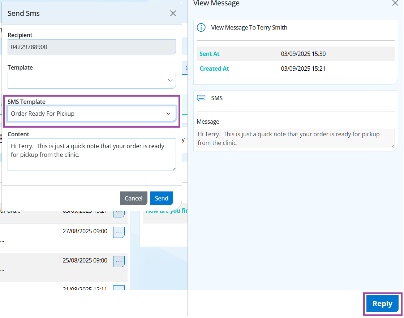404x318 pixels.
Task: Click the SMS section heading
Action: pos(217,98)
